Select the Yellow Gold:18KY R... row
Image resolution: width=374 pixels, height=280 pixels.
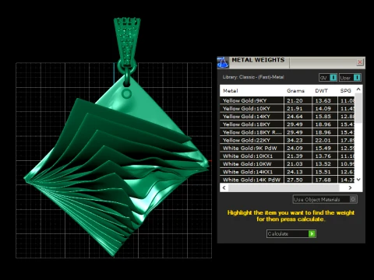pyautogui.click(x=287, y=132)
